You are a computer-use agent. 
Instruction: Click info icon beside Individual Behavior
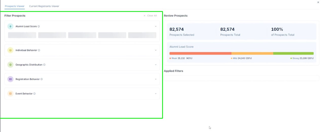(x=39, y=50)
